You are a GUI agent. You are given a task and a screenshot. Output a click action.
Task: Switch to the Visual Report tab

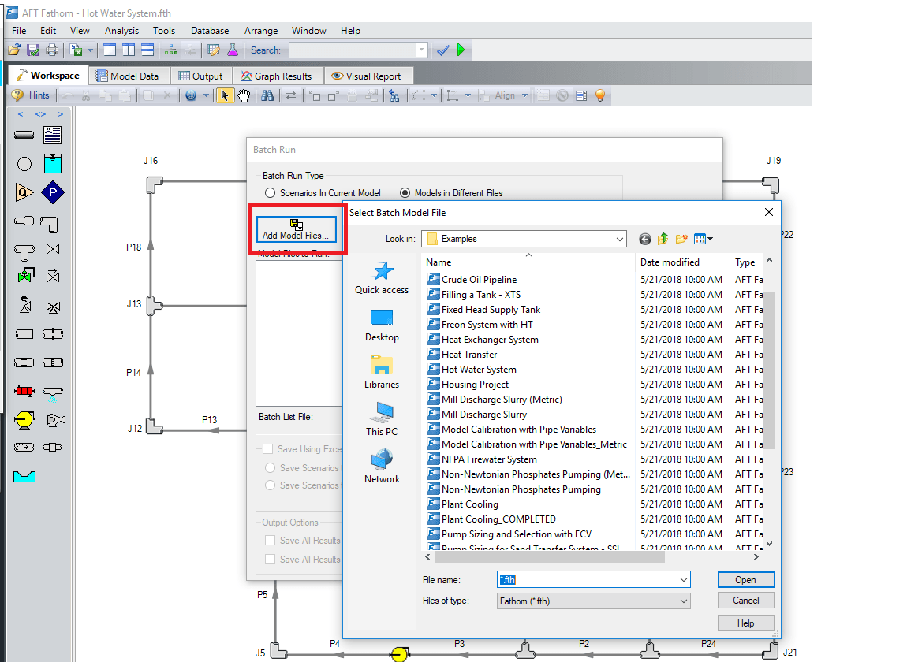pyautogui.click(x=368, y=76)
